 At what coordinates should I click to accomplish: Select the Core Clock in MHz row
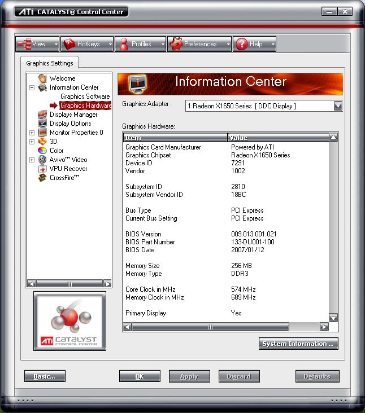click(x=226, y=289)
